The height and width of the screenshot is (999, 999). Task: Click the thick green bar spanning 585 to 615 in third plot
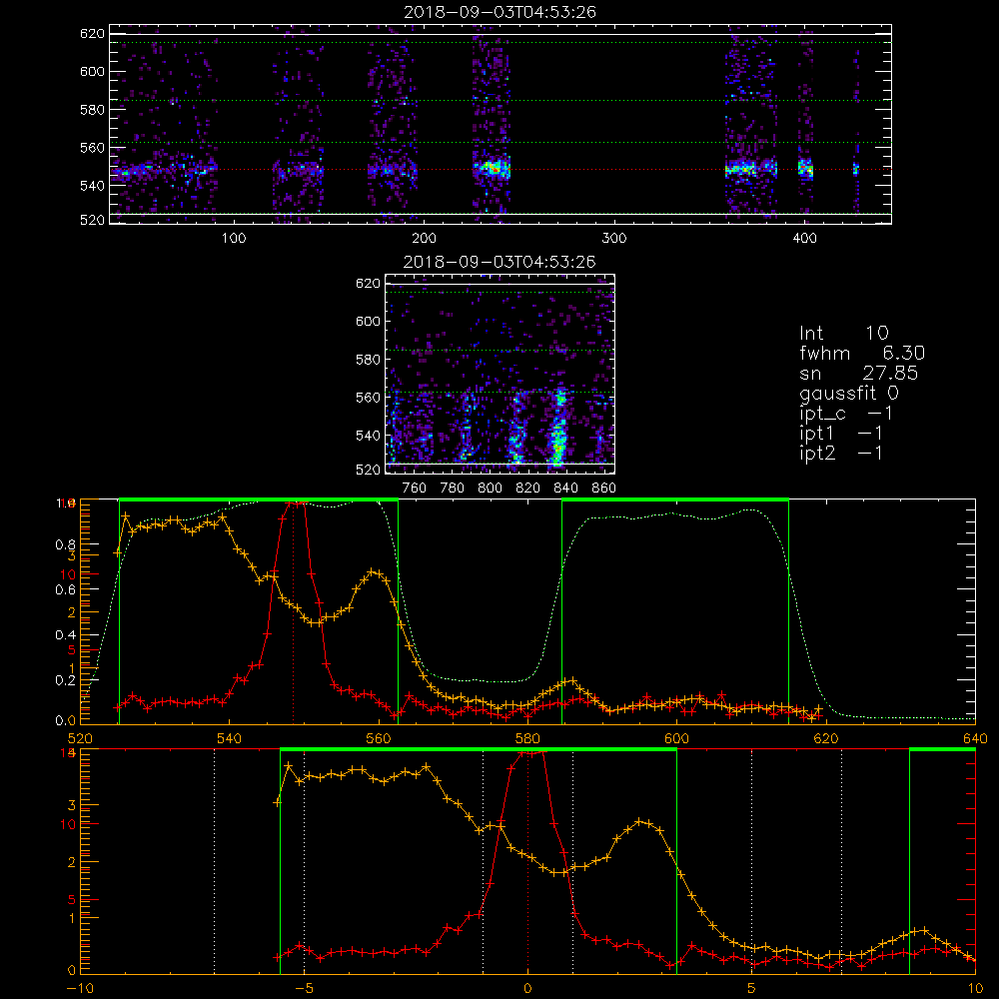675,500
